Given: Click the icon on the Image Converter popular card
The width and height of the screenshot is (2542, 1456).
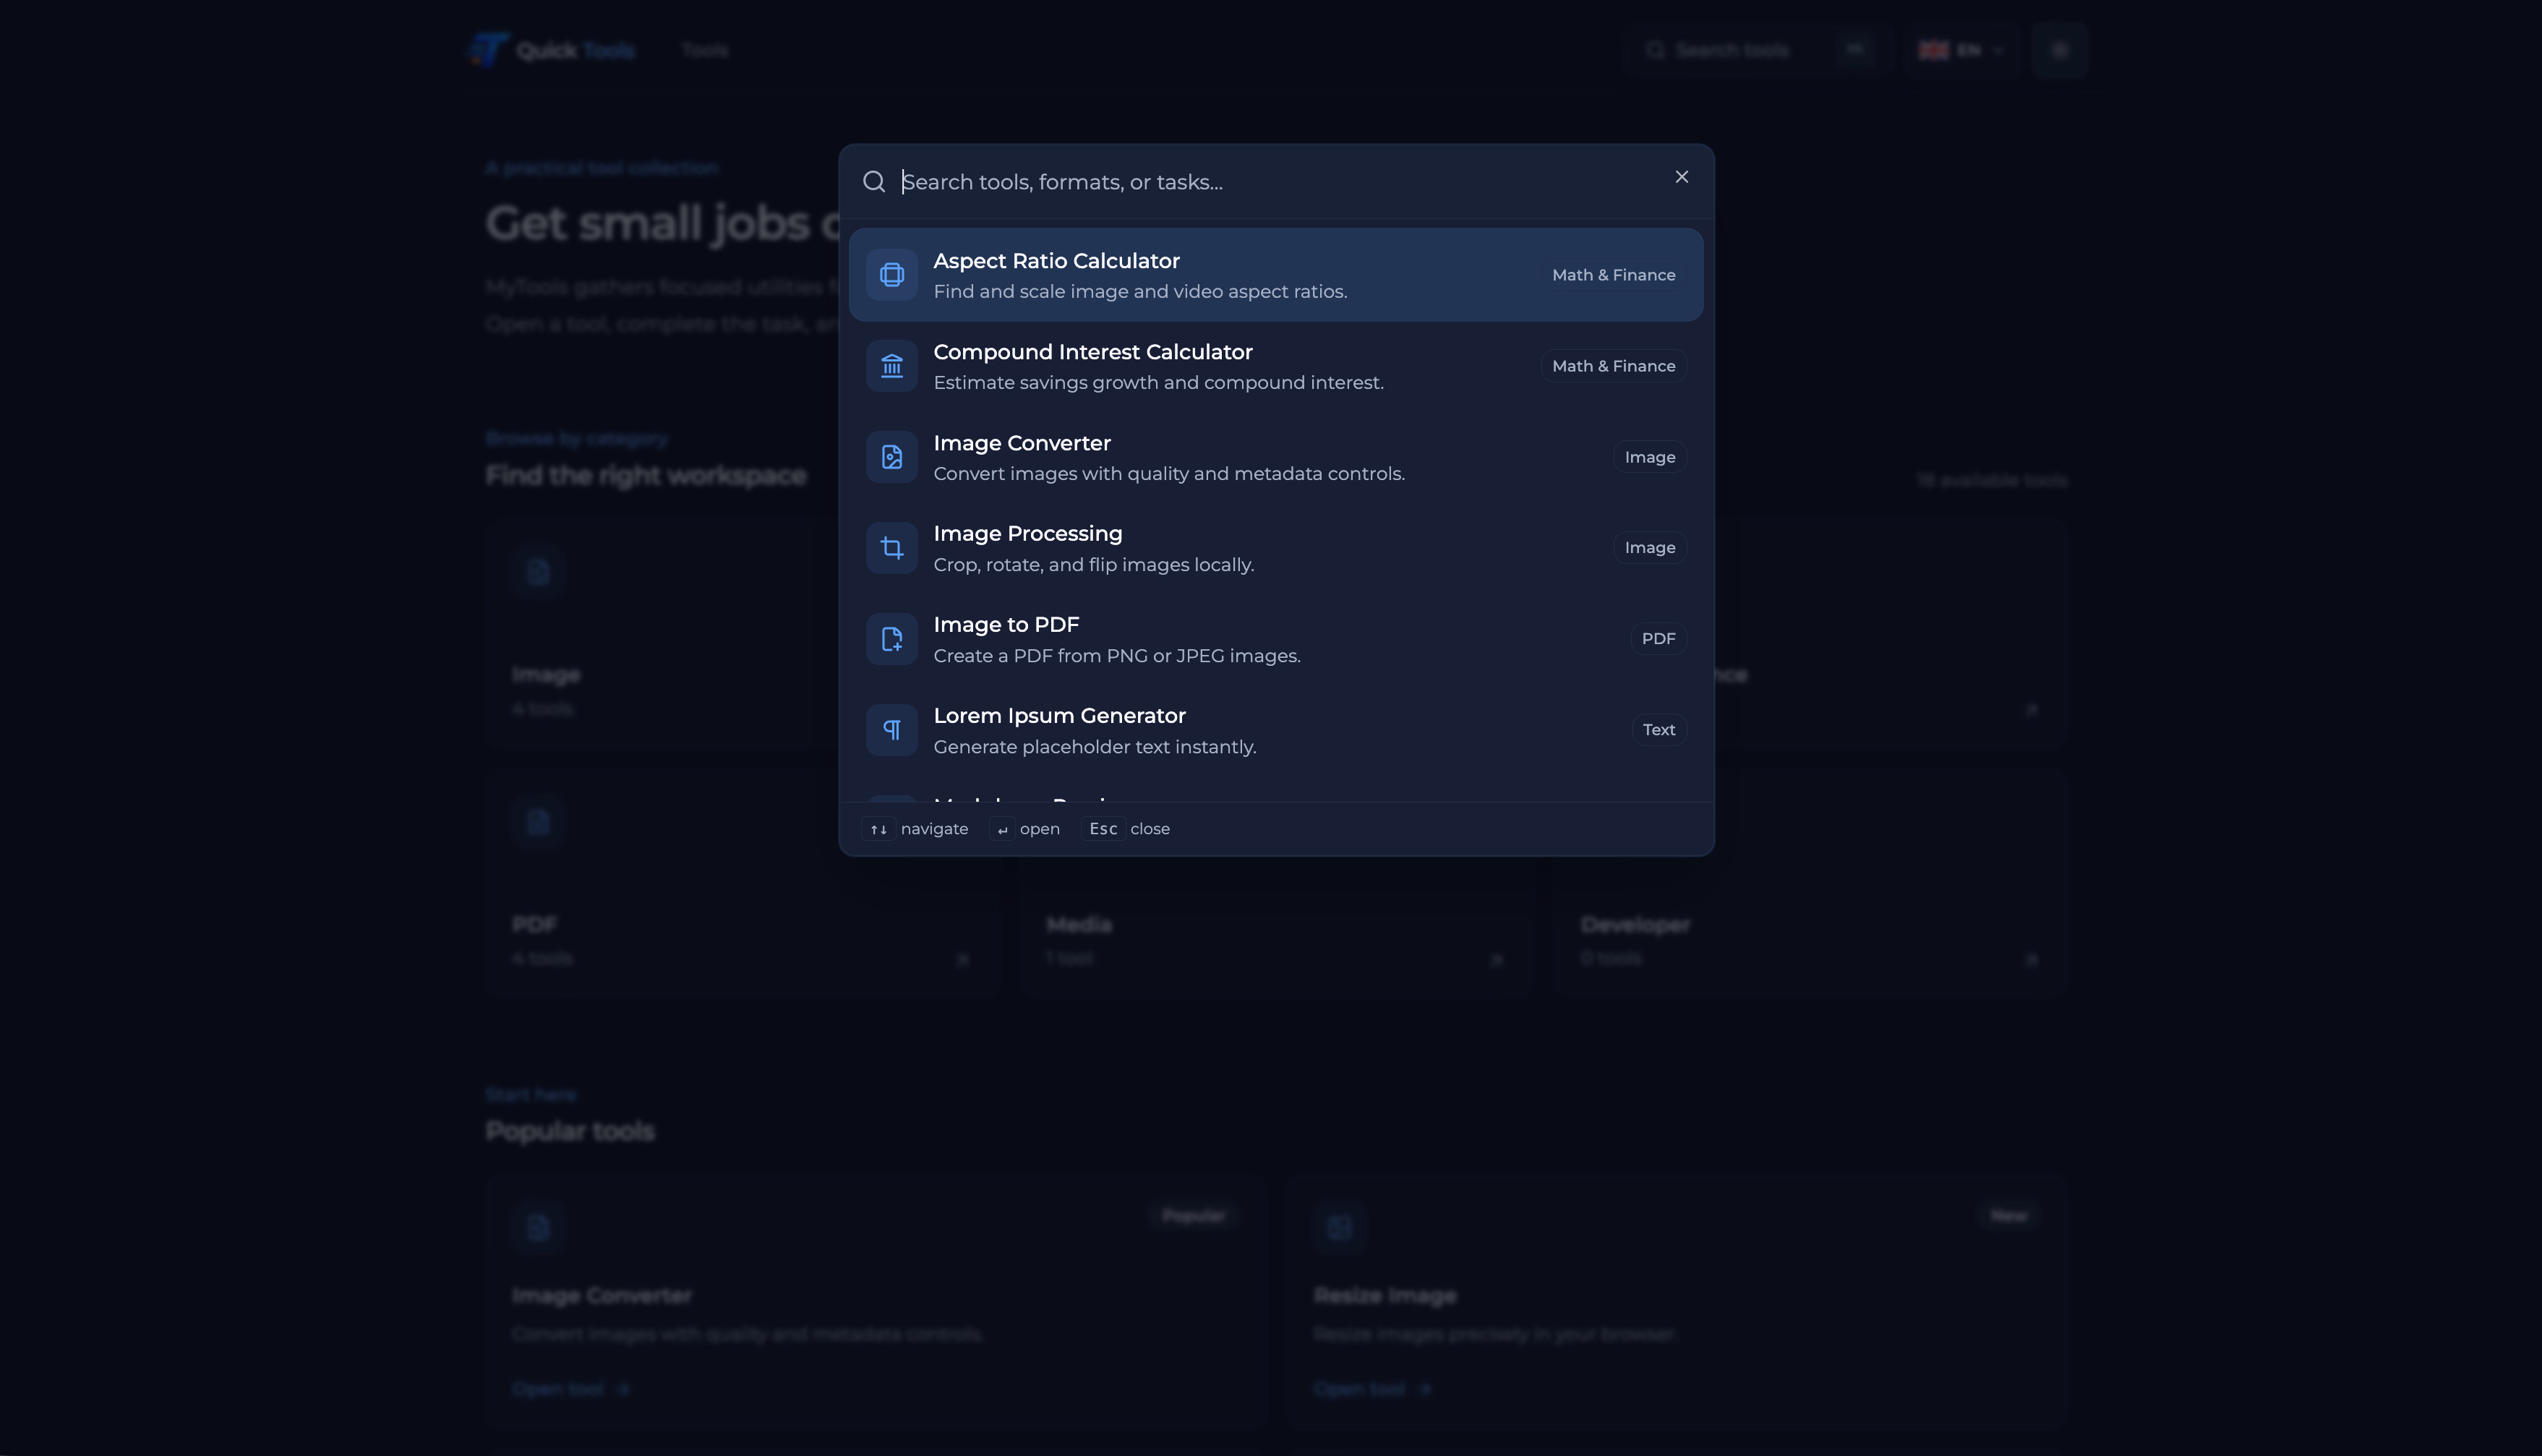Looking at the screenshot, I should tap(538, 1227).
